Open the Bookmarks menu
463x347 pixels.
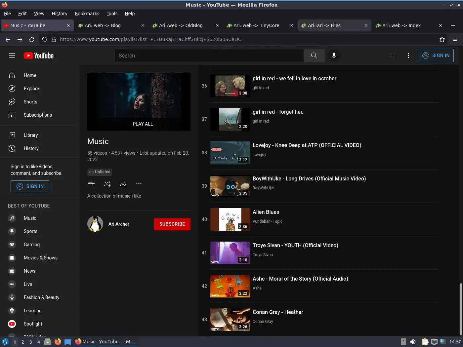click(x=87, y=14)
